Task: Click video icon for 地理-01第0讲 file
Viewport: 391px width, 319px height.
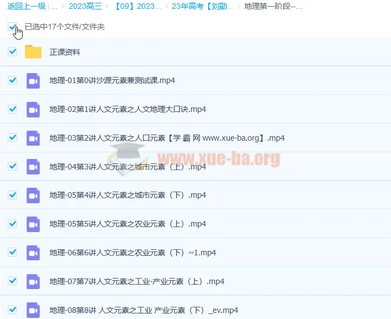Action: click(x=33, y=81)
